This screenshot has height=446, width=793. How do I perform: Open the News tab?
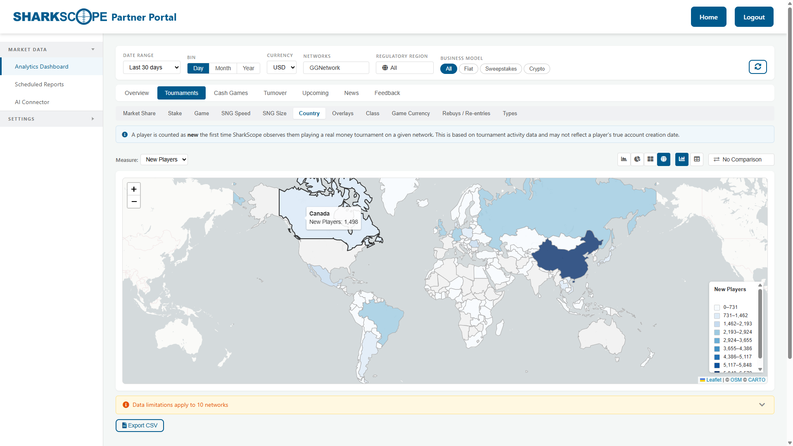pos(351,93)
